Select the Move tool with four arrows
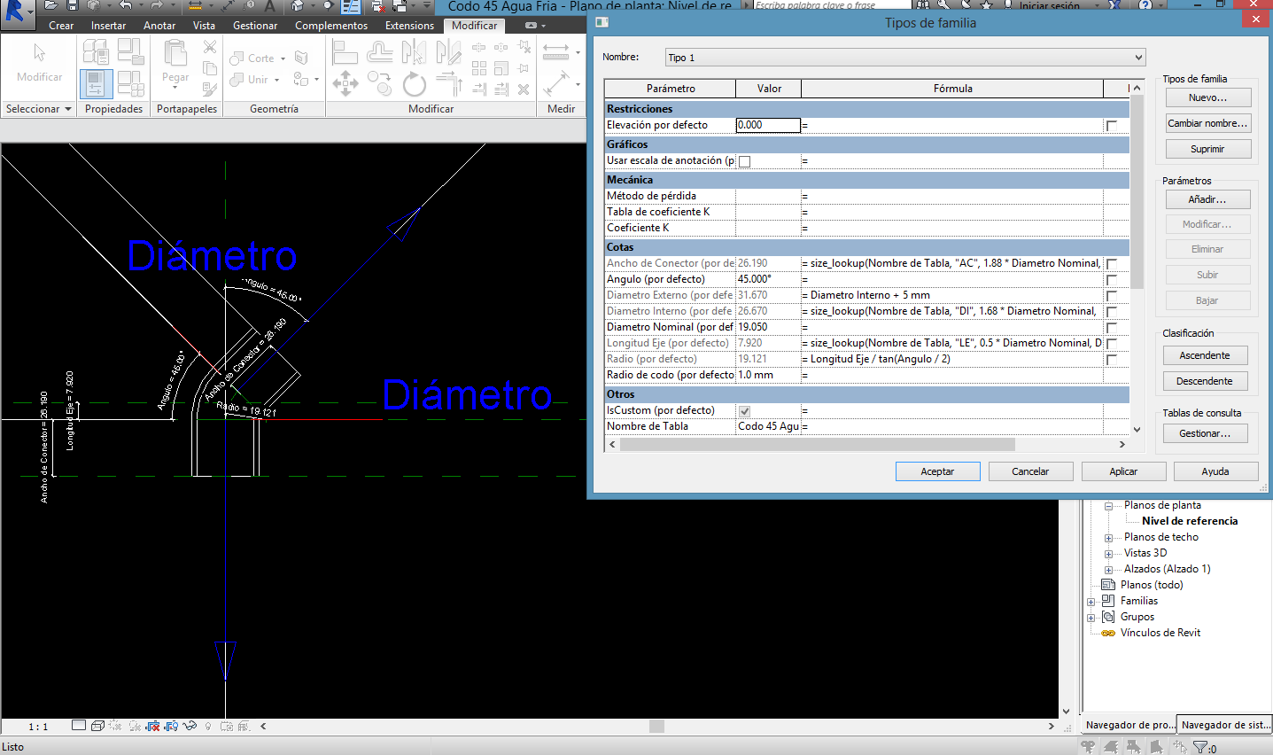The width and height of the screenshot is (1273, 755). point(345,85)
